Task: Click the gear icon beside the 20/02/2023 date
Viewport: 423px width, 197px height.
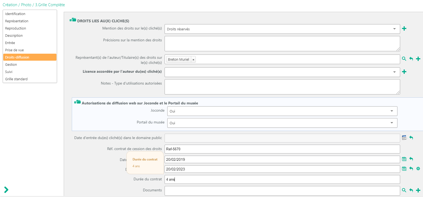Action: click(418, 169)
